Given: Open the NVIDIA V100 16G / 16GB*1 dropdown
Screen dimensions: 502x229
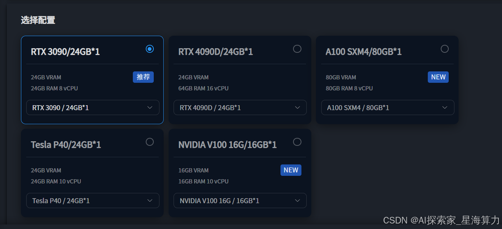Looking at the screenshot, I should [240, 200].
